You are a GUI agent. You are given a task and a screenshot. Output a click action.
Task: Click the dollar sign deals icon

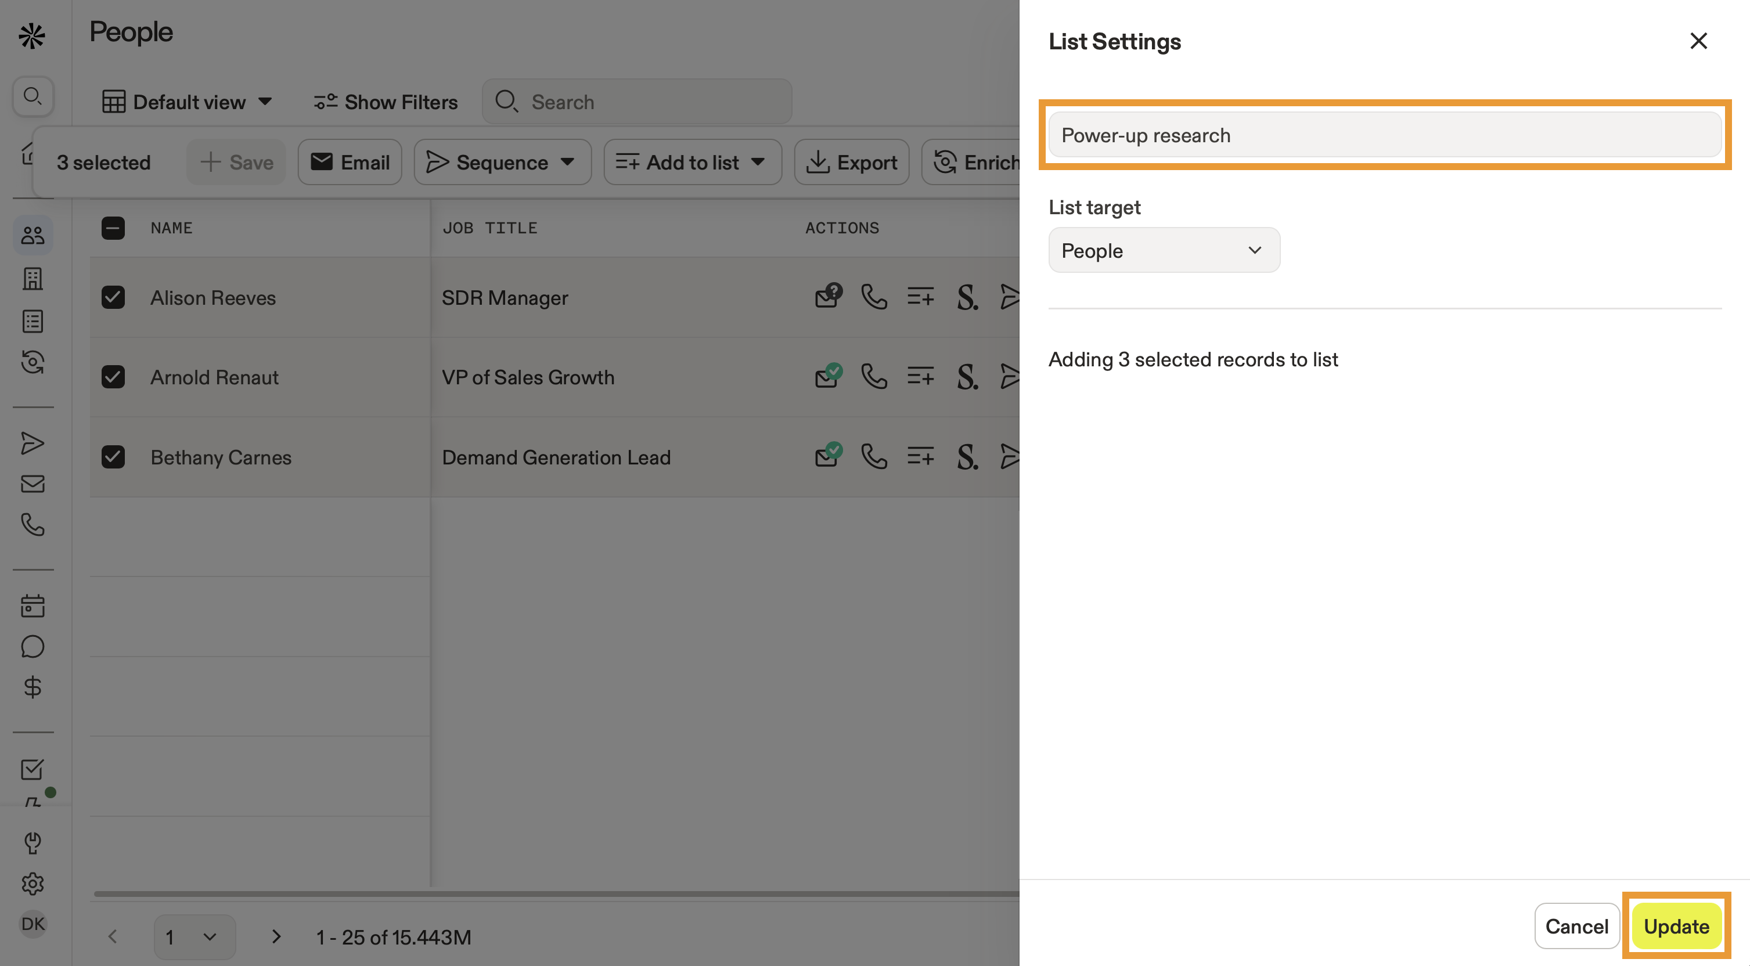(33, 687)
